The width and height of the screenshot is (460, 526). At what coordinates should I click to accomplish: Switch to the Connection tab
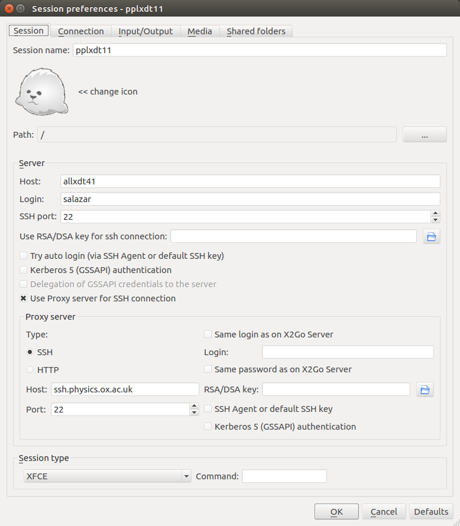point(80,31)
